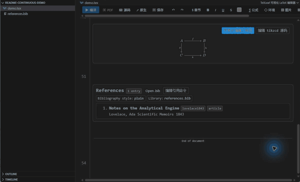Insert an image with 图片
The width and height of the screenshot is (300, 182).
286,10
